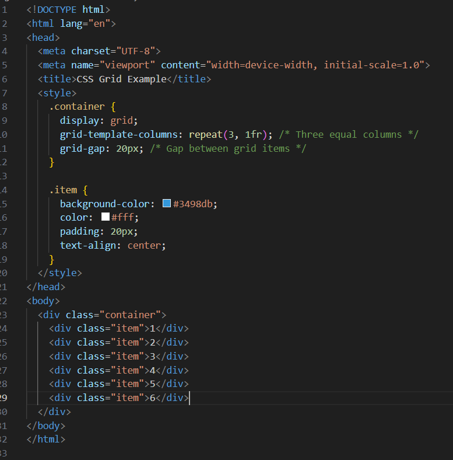Image resolution: width=453 pixels, height=460 pixels.
Task: Click the #fff hex value
Action: (123, 217)
